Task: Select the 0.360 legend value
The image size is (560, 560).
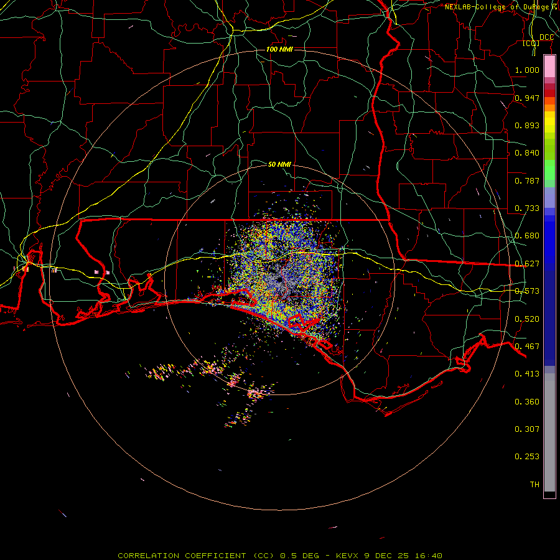Action: (x=527, y=402)
